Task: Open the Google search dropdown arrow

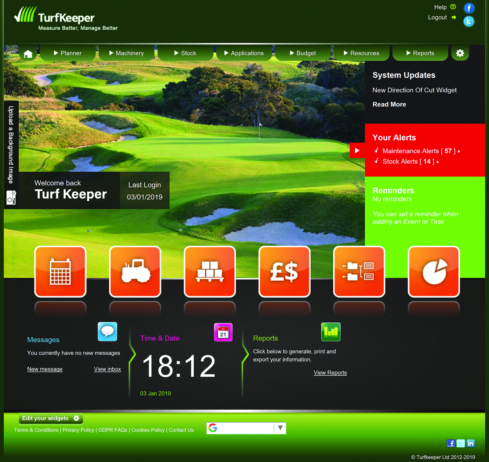Action: coord(280,428)
